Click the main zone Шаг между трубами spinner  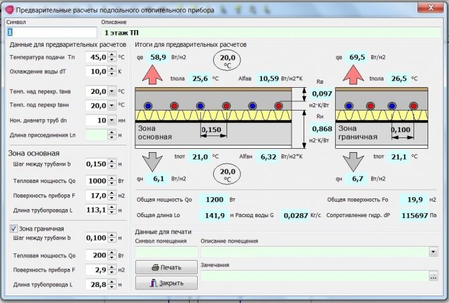(112, 164)
